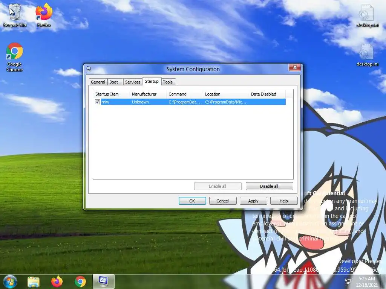The width and height of the screenshot is (386, 289).
Task: Select the 'C:\ProgramData\Mic...' location cell
Action: (226, 102)
